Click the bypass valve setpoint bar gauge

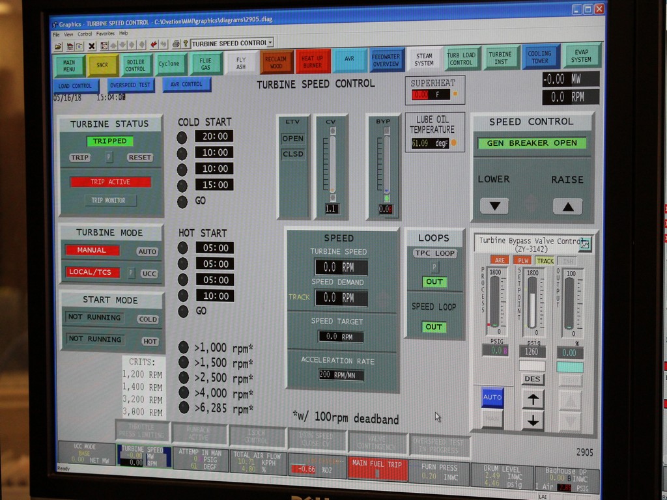coord(532,302)
